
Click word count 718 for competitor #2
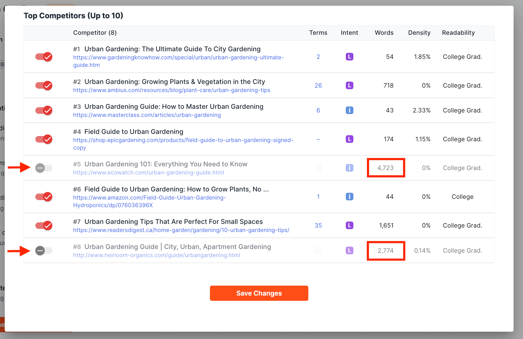pyautogui.click(x=388, y=86)
